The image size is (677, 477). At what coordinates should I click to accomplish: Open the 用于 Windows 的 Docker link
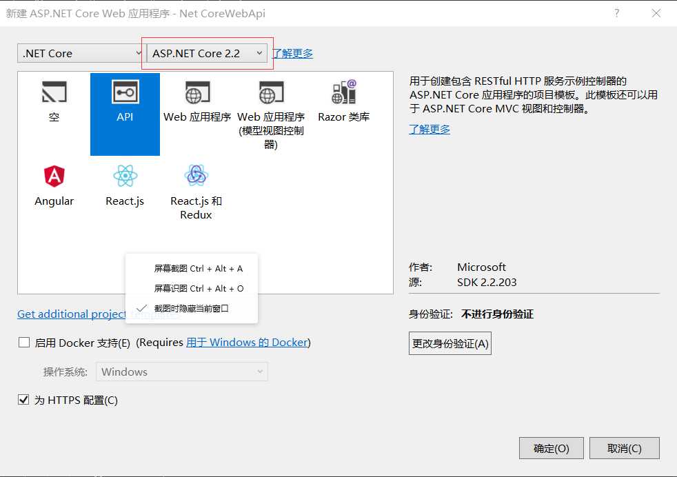247,343
